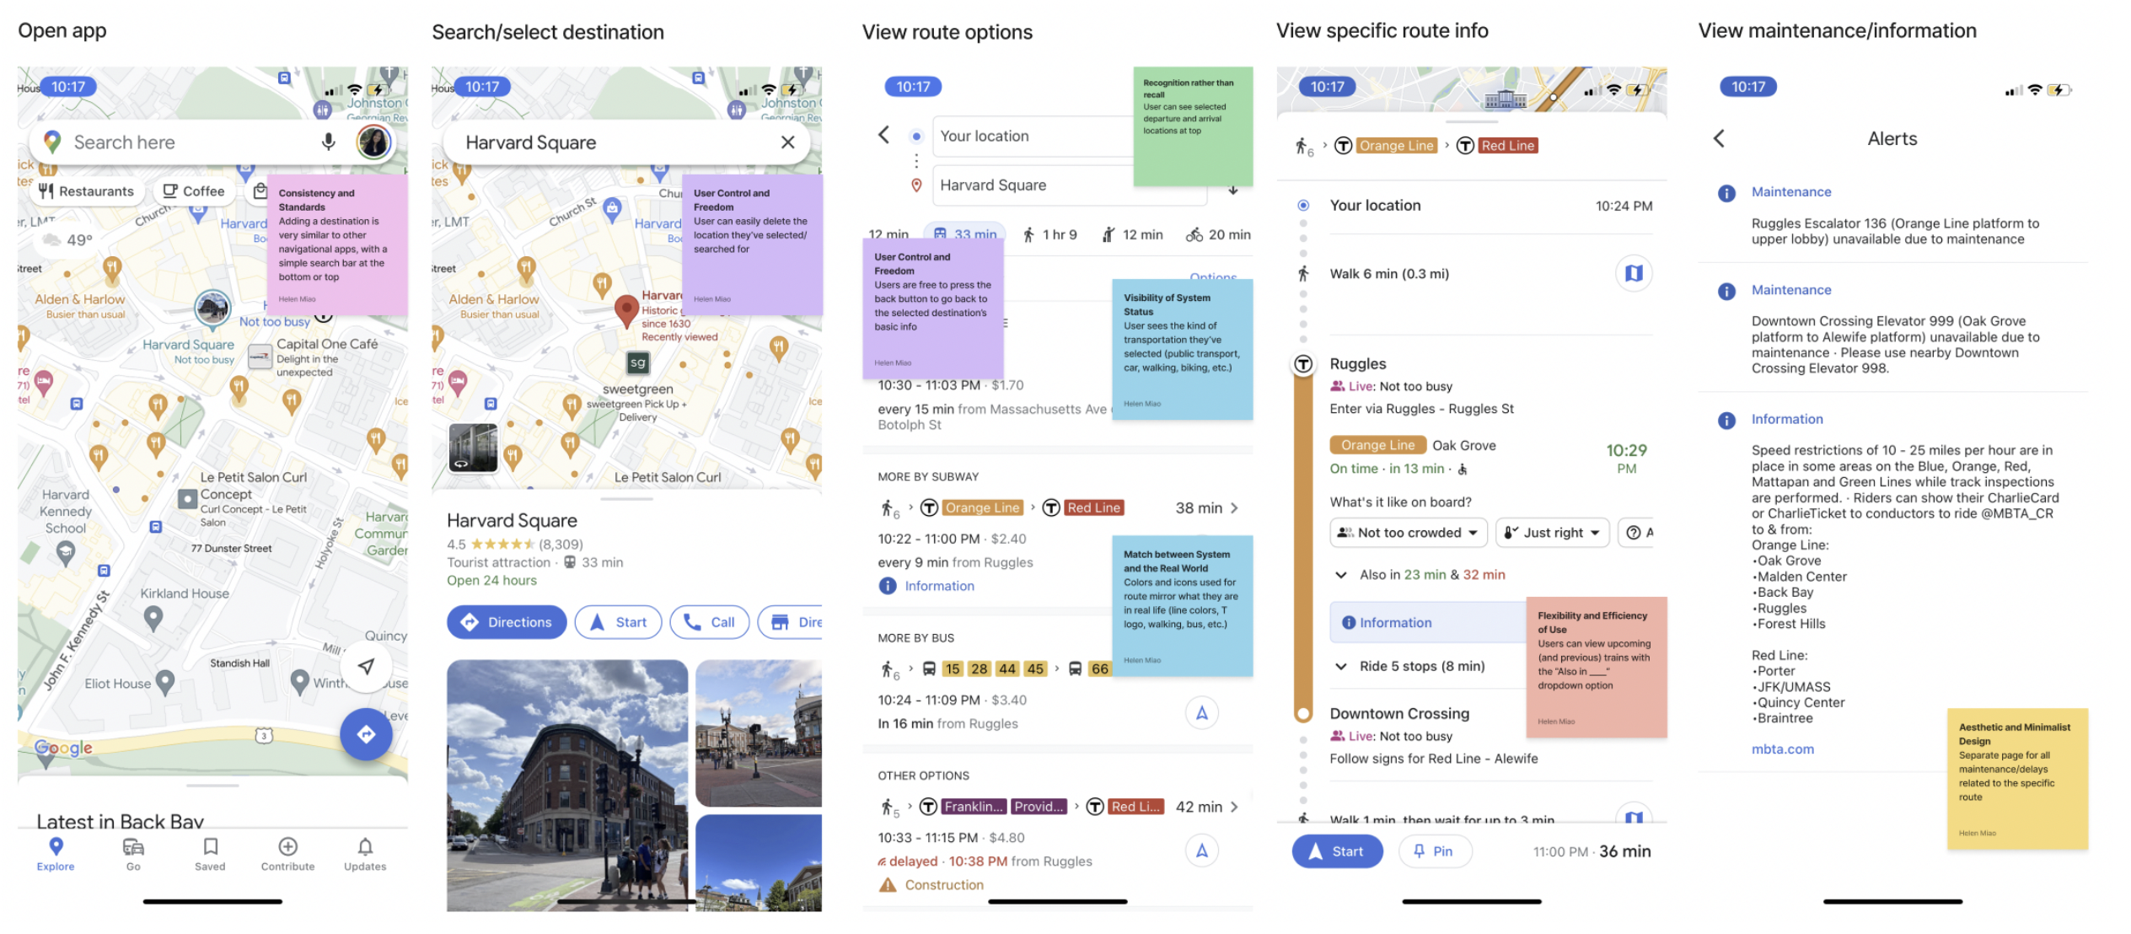Select the walking 1 hr 9 mode
This screenshot has height=934, width=2131.
click(x=1049, y=234)
